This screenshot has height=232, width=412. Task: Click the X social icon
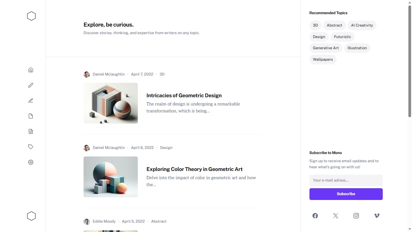tap(336, 216)
